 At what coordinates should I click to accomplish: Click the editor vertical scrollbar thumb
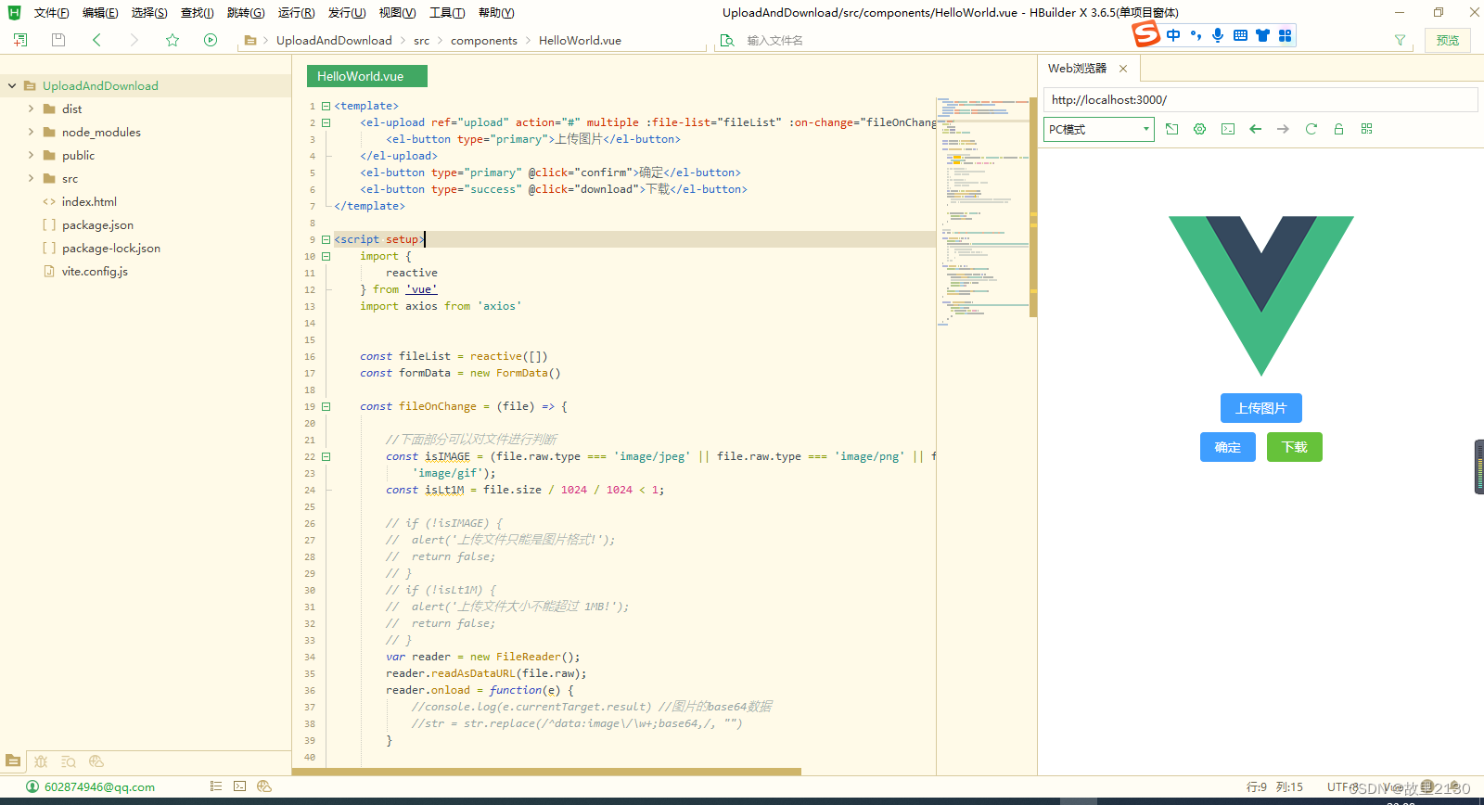click(1033, 208)
